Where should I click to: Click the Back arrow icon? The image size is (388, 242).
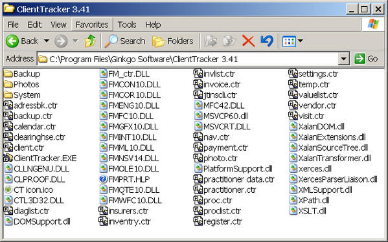pyautogui.click(x=12, y=41)
